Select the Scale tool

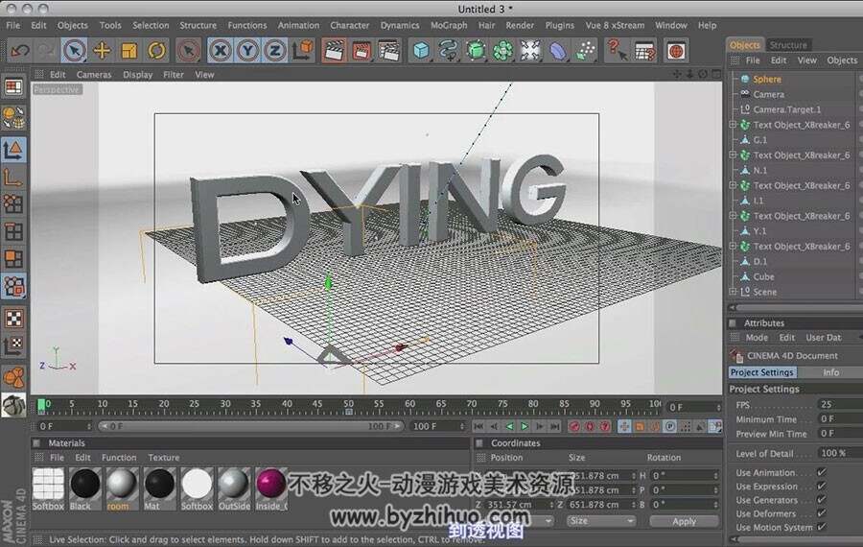coord(129,51)
